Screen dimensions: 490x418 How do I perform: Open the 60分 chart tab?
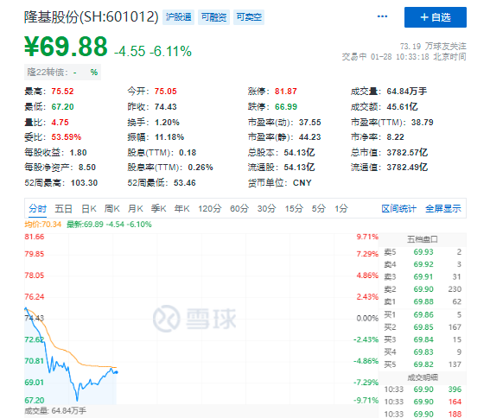pyautogui.click(x=239, y=208)
